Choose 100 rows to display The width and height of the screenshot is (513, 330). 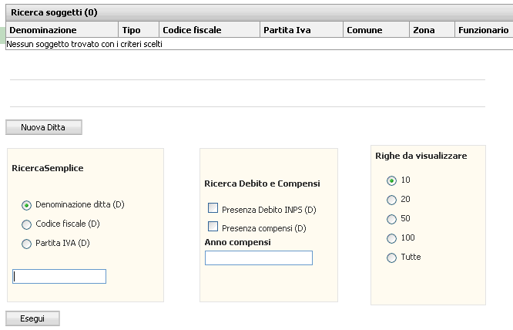391,238
